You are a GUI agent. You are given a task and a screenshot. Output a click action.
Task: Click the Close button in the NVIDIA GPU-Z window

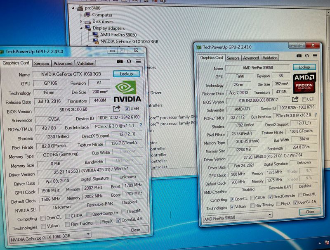(135, 230)
